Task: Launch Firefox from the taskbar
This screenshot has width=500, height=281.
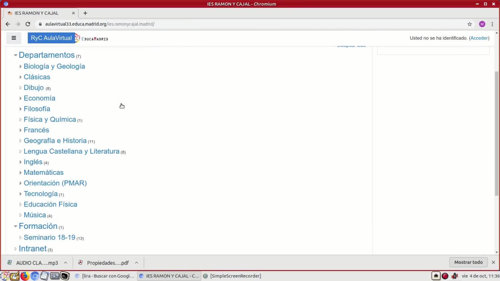Action: (x=25, y=276)
